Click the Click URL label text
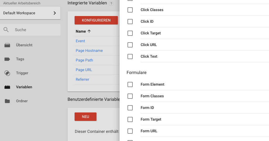This screenshot has width=269, height=141. (x=149, y=45)
